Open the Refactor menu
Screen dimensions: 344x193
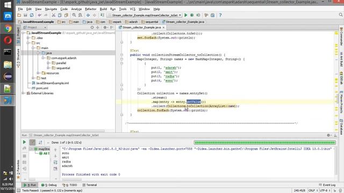pos(91,9)
